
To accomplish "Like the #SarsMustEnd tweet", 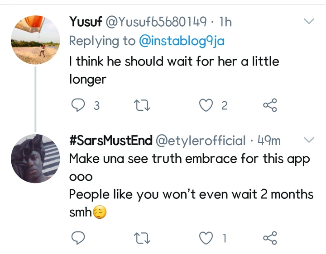I will [206, 237].
